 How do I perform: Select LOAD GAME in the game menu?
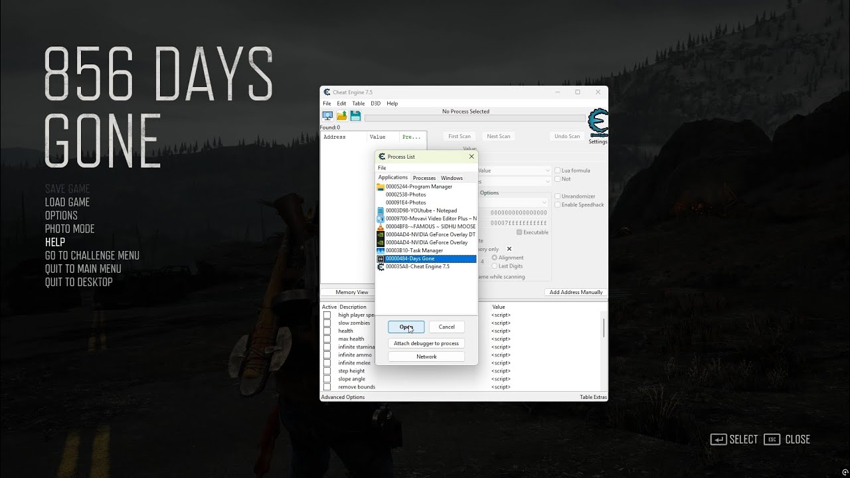click(x=67, y=202)
